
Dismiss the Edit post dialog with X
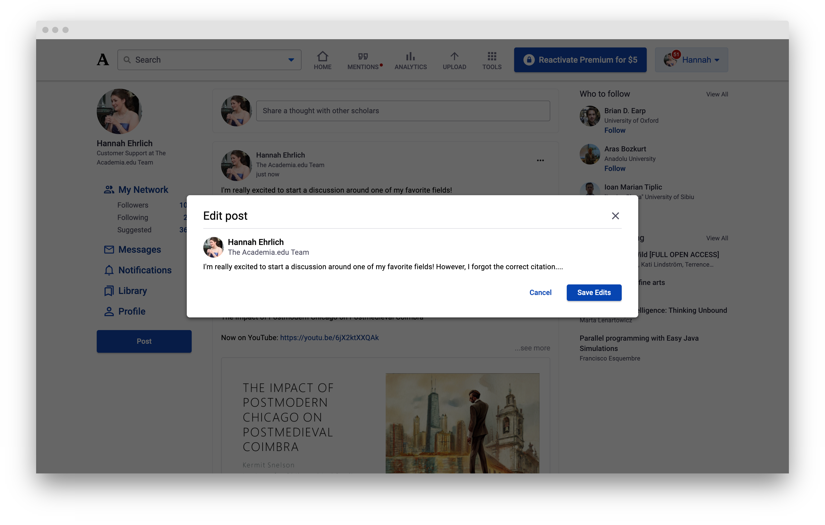(x=615, y=216)
